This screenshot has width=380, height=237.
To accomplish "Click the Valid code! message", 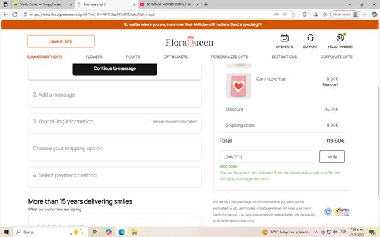I will coord(229,166).
